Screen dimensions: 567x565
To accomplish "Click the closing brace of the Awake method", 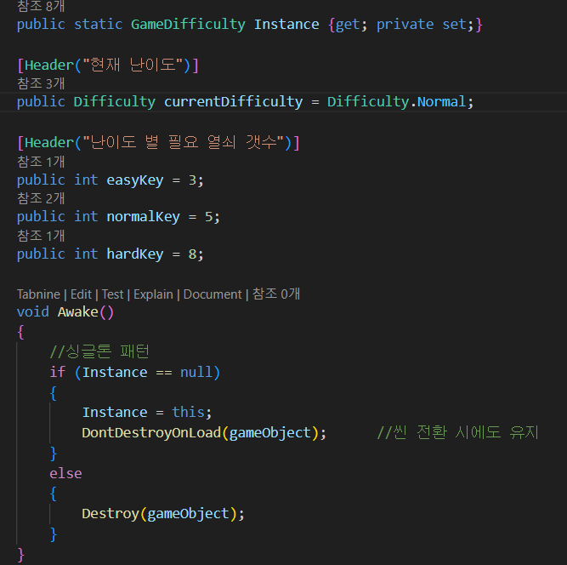I will click(x=20, y=555).
